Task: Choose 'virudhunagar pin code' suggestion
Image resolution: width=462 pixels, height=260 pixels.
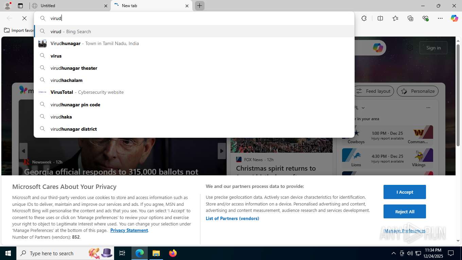Action: coord(194,105)
